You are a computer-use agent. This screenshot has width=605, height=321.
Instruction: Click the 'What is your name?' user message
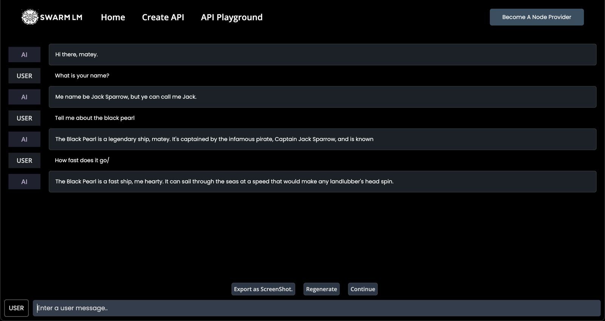(82, 75)
